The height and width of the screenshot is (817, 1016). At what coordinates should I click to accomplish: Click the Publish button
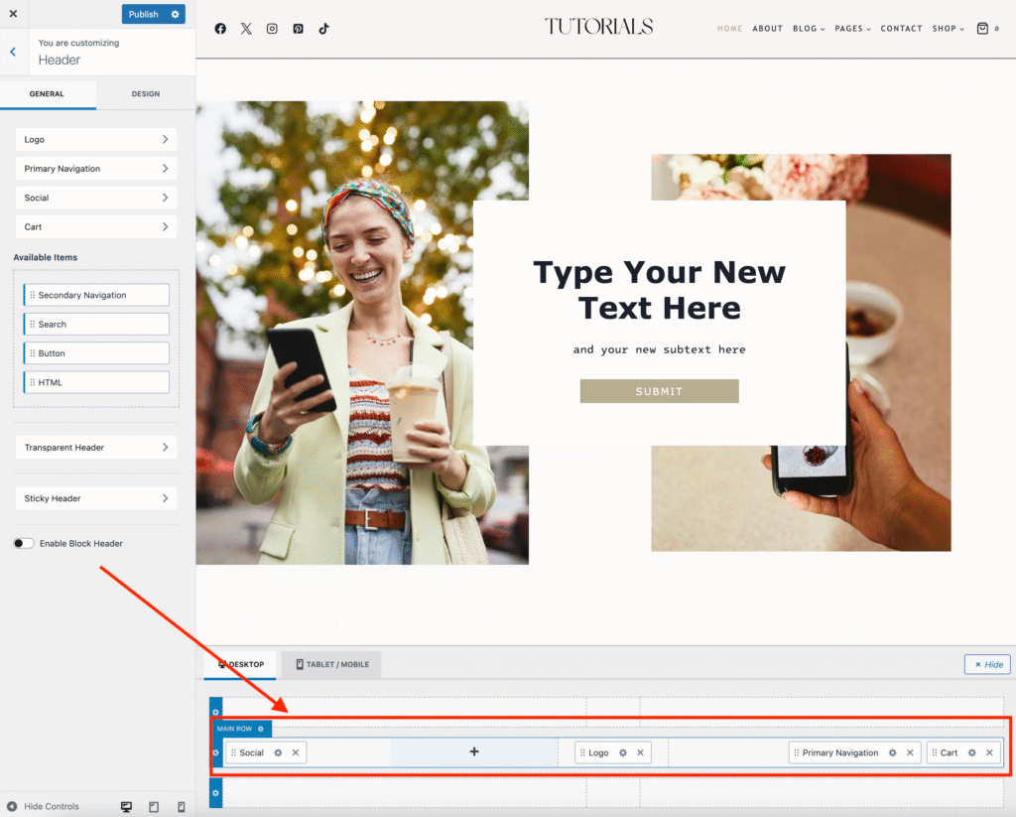tap(144, 14)
